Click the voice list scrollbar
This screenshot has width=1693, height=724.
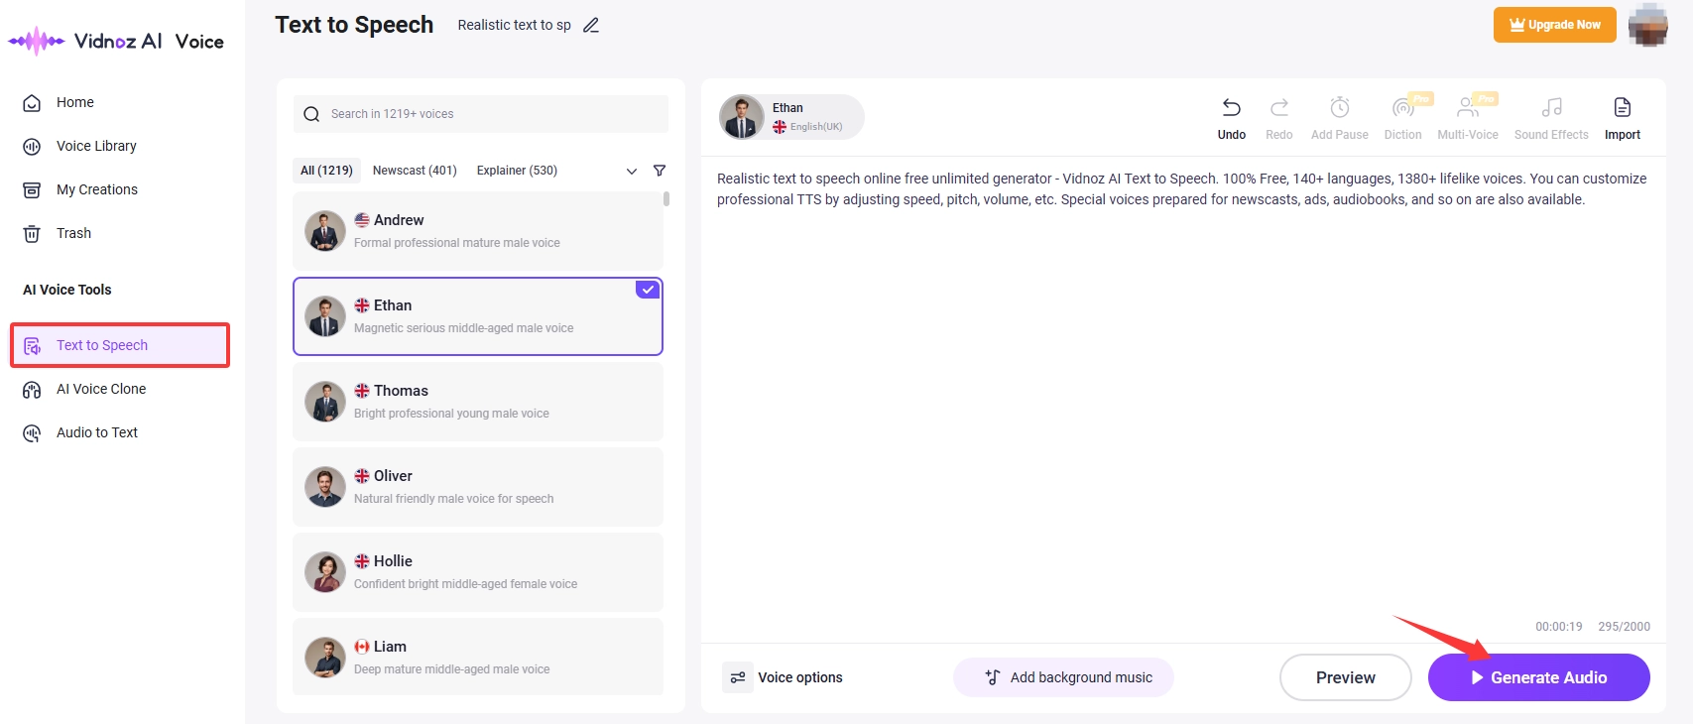[x=666, y=199]
